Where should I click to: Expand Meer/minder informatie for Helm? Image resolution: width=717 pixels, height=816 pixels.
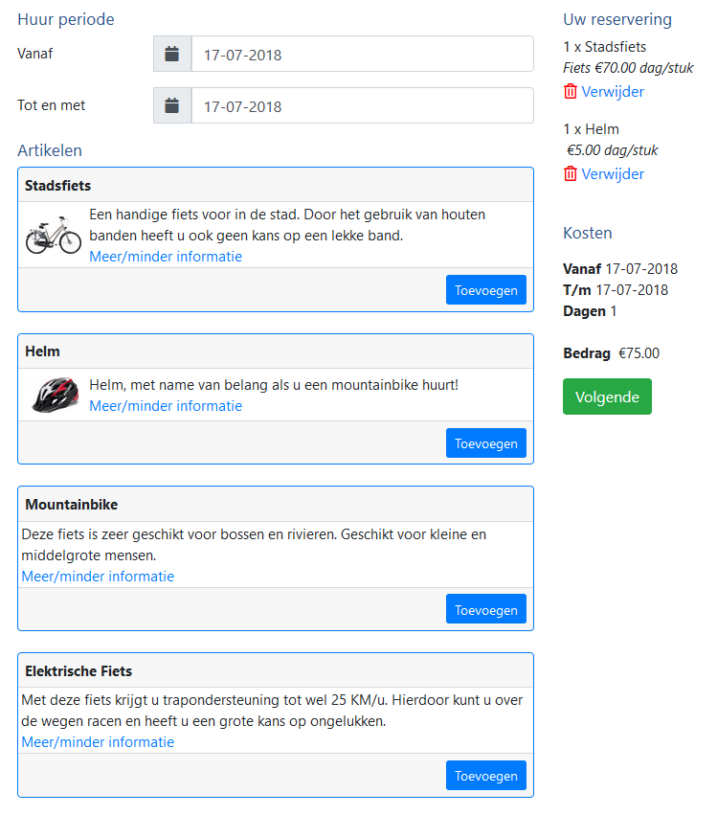pyautogui.click(x=166, y=406)
